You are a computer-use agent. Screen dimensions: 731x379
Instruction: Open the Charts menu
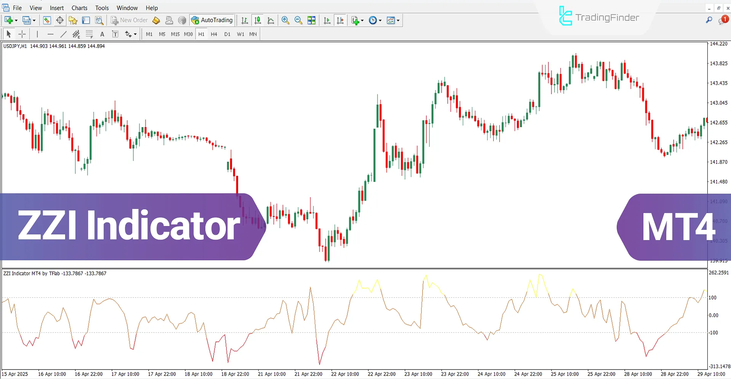[79, 8]
